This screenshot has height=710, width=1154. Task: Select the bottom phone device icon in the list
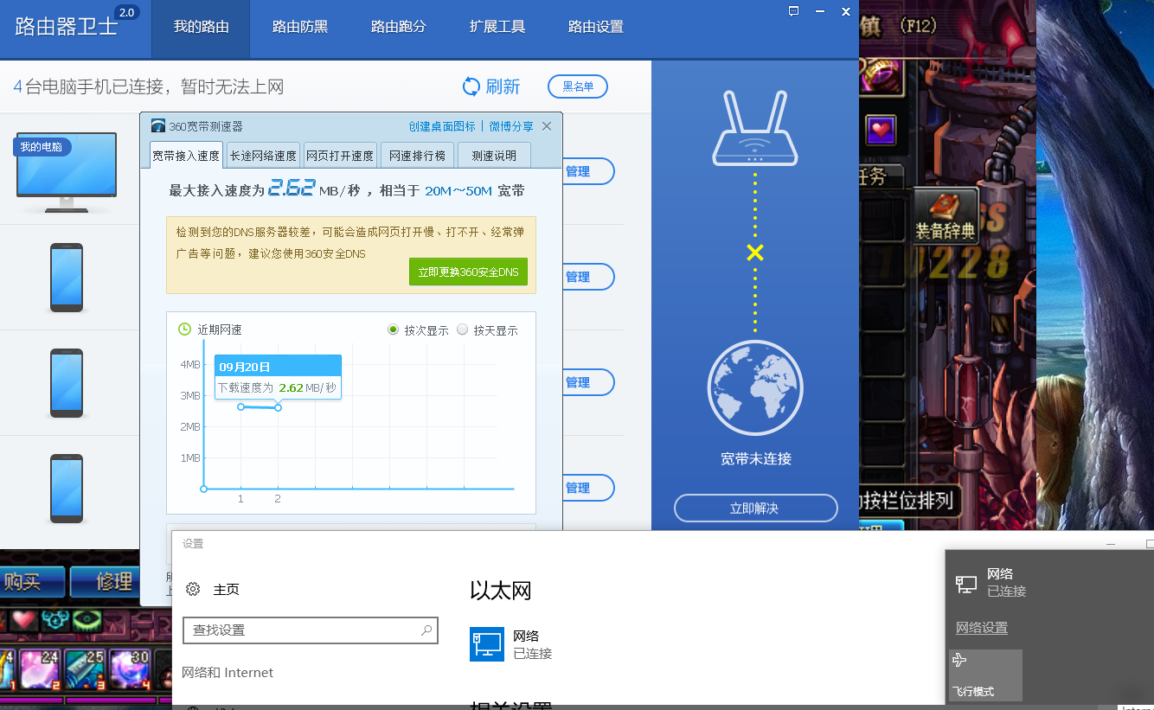67,489
